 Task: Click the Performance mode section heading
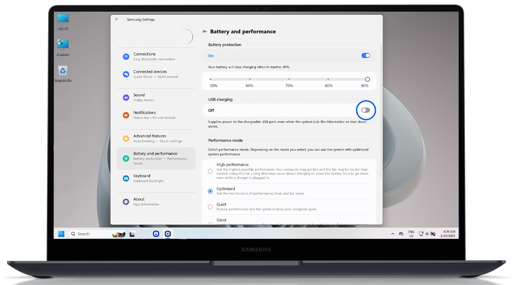click(225, 140)
